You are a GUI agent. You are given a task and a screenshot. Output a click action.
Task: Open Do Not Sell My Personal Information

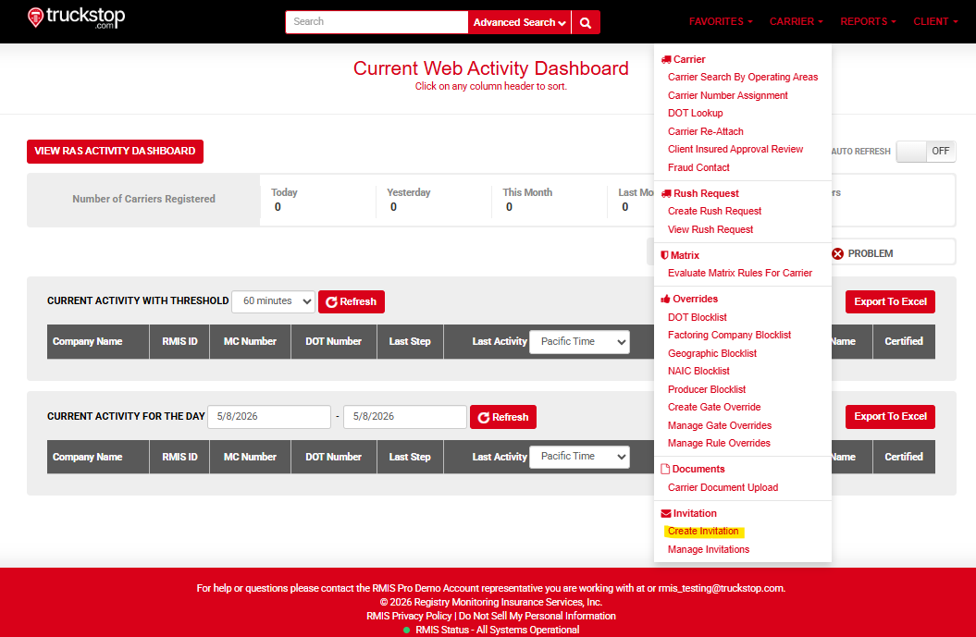click(x=537, y=616)
